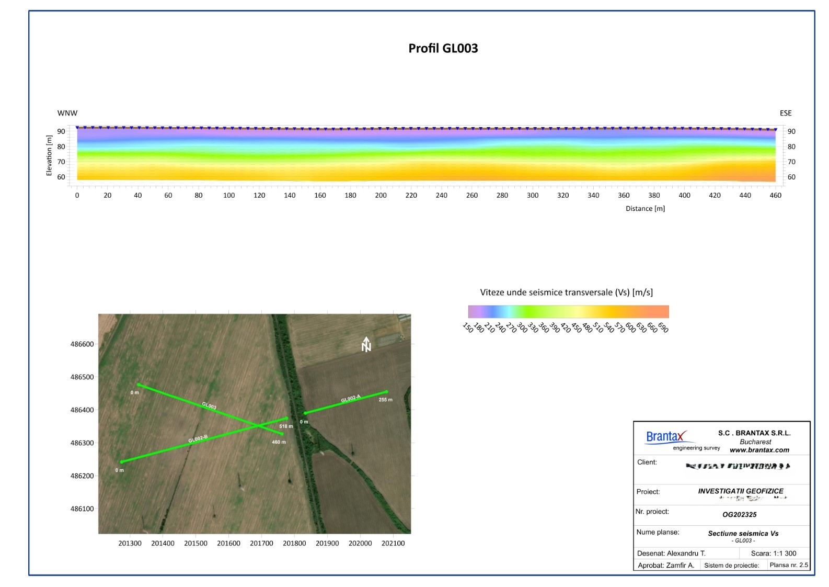This screenshot has width=829, height=587.
Task: Click the Vs velocity color scale bar
Action: click(x=568, y=312)
